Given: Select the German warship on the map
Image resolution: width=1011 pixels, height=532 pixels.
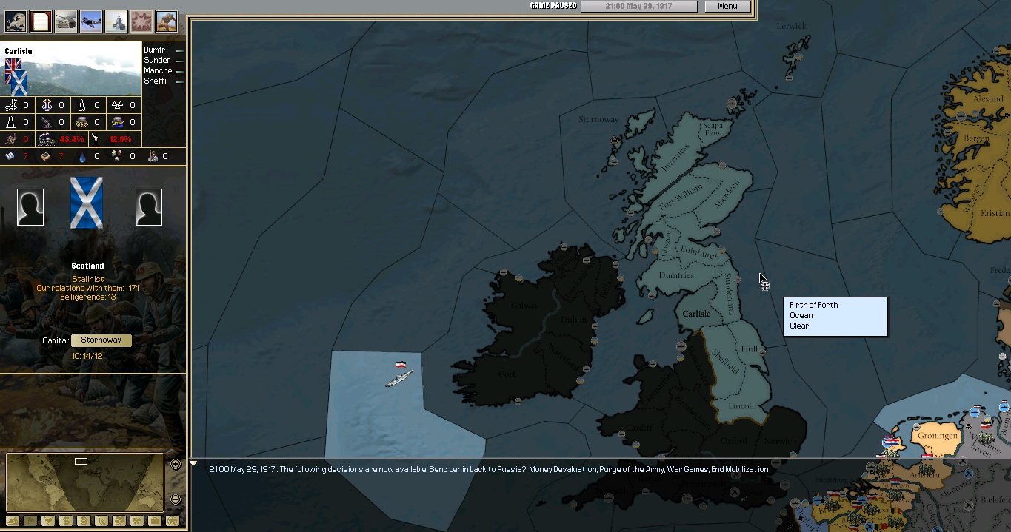Looking at the screenshot, I should (x=398, y=377).
